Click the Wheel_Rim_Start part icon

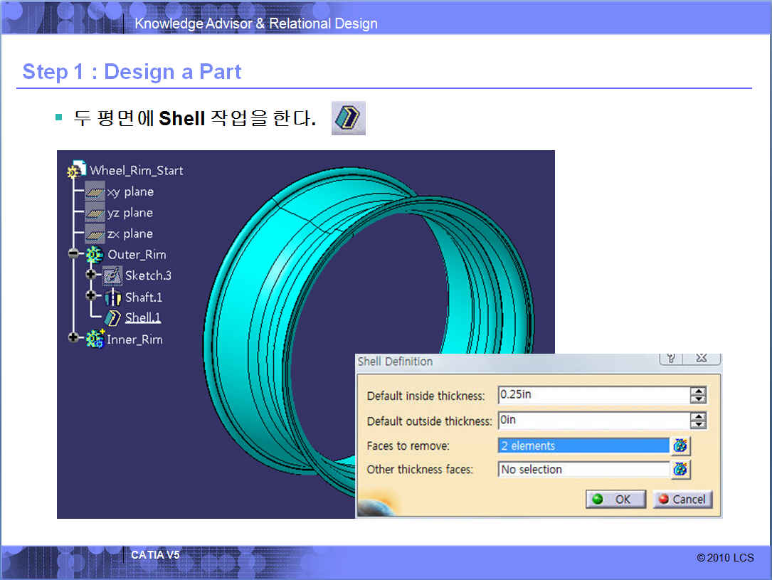(x=76, y=170)
